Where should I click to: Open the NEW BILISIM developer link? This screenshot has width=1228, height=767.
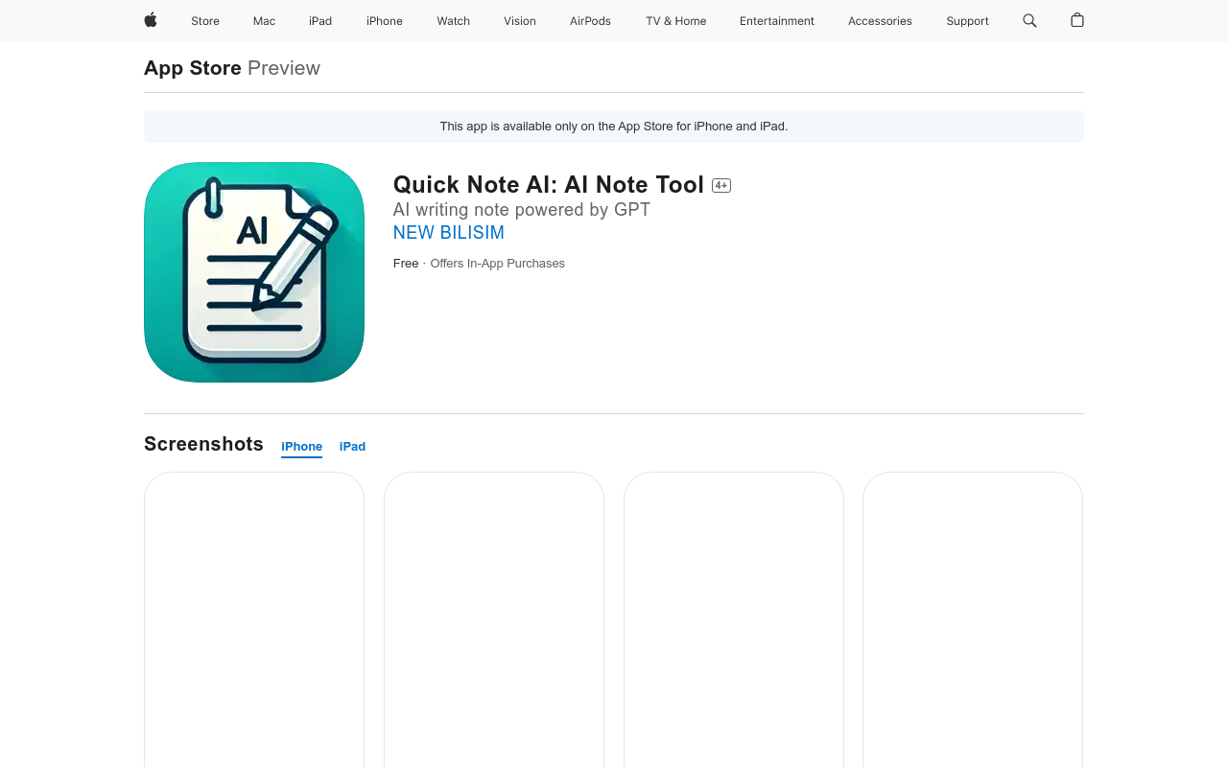[x=449, y=233]
